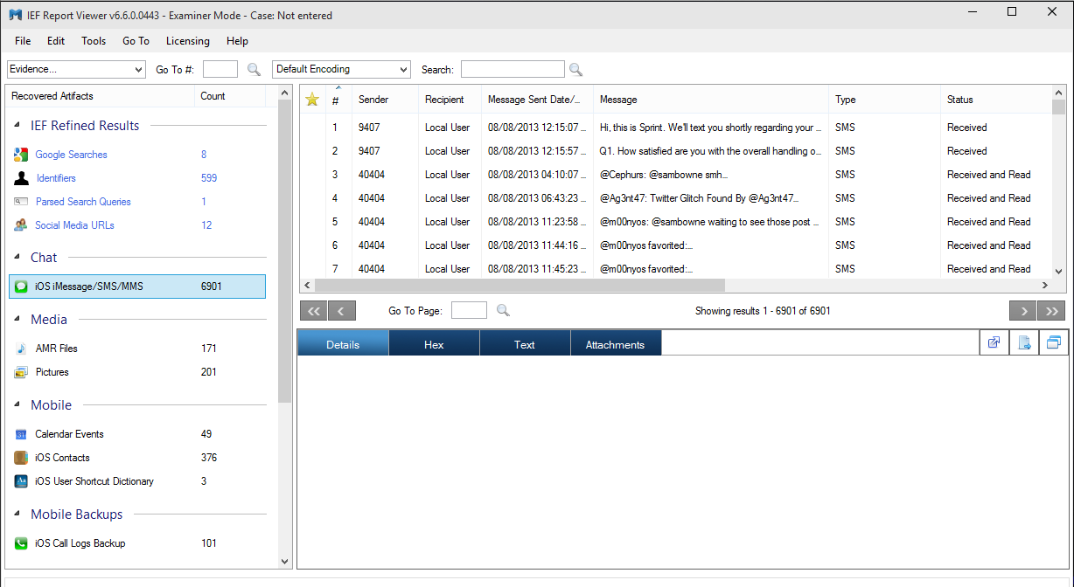The width and height of the screenshot is (1074, 587).
Task: Click the export details icon
Action: coord(1023,343)
